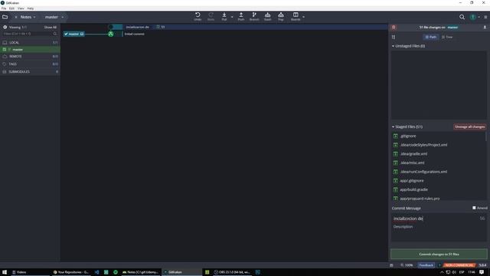This screenshot has width=490, height=276.
Task: Open the View menu
Action: click(x=21, y=8)
